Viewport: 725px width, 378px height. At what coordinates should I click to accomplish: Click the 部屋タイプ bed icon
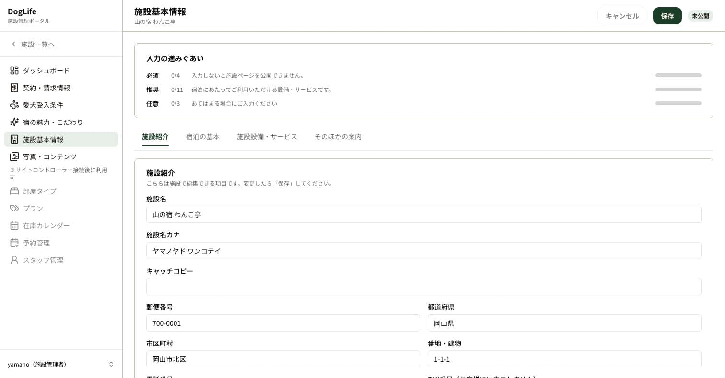click(14, 191)
